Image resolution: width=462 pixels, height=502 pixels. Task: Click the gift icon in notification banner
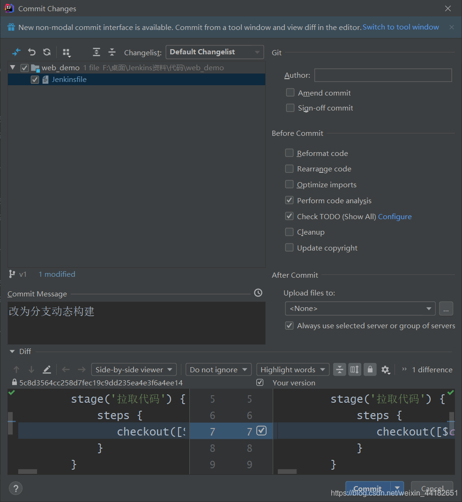11,27
